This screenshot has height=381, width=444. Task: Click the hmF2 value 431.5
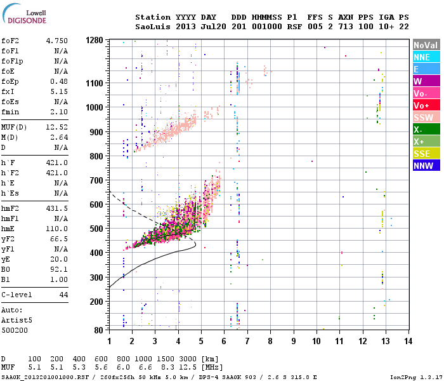(57, 209)
